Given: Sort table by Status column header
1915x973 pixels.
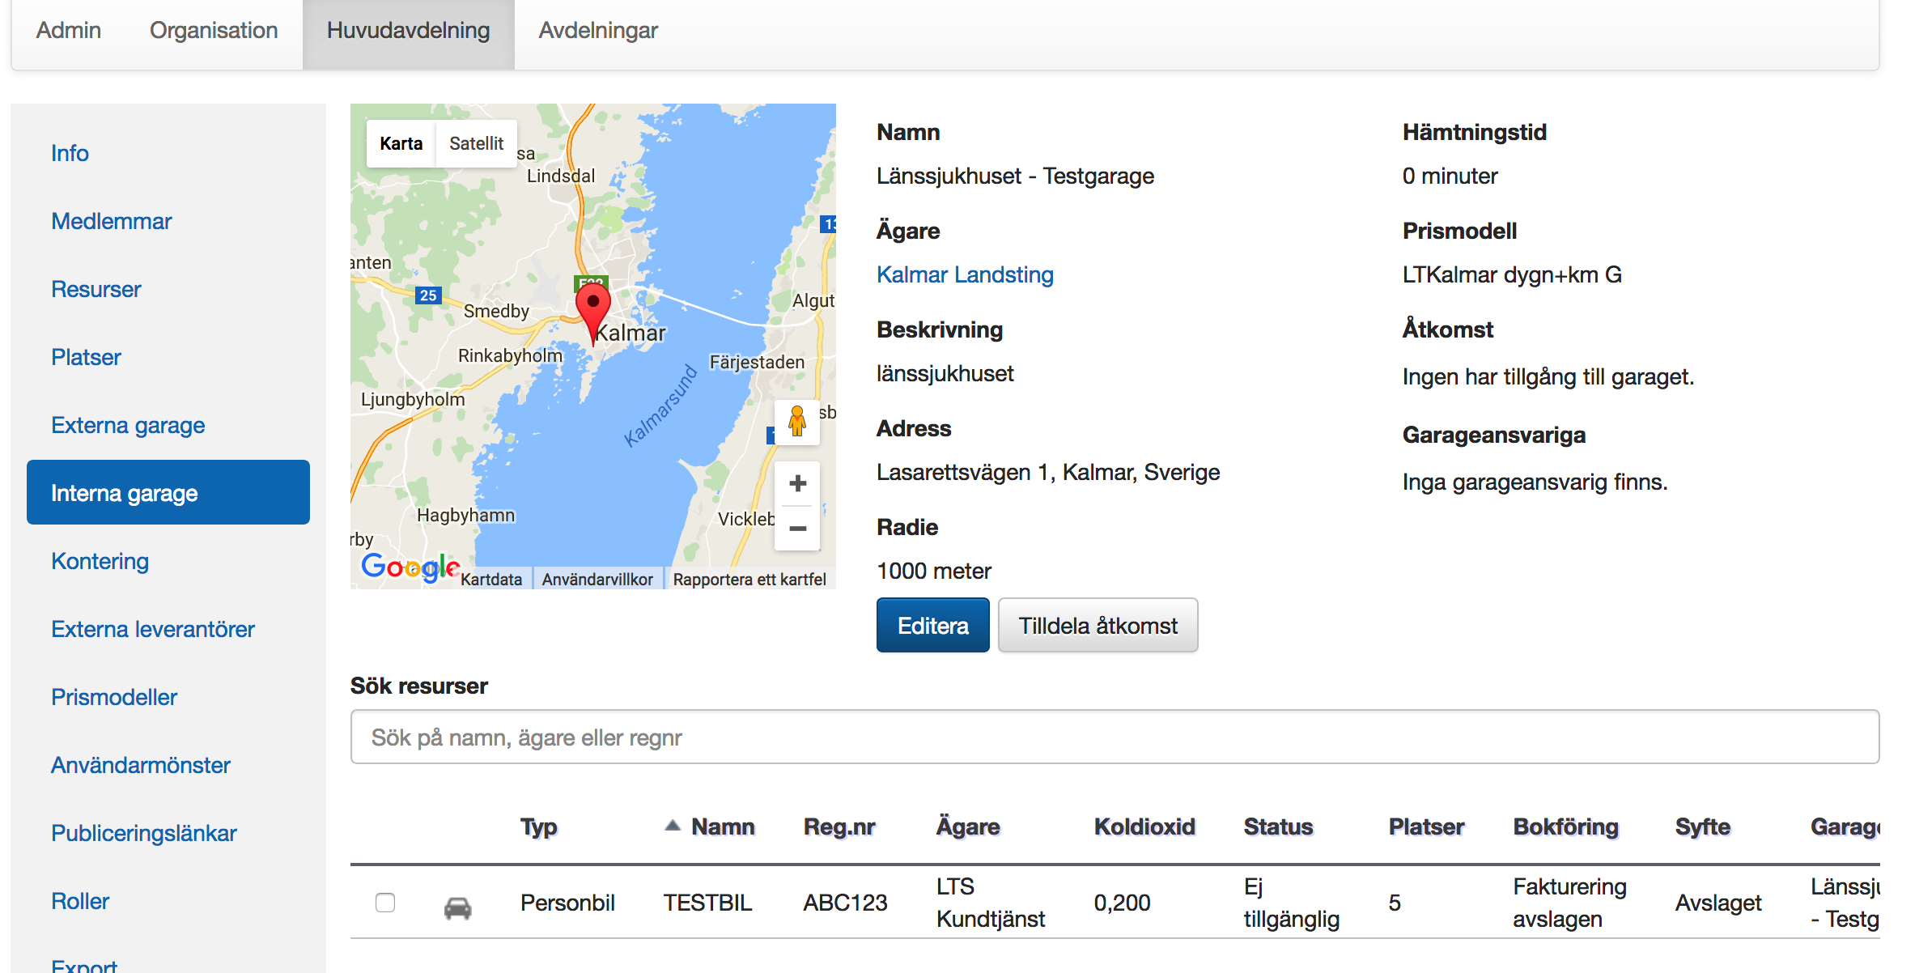Looking at the screenshot, I should [x=1277, y=826].
